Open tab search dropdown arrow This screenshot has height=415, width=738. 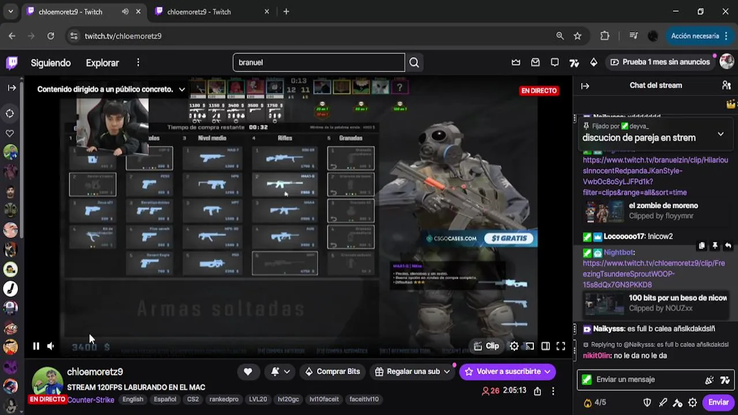pyautogui.click(x=10, y=12)
